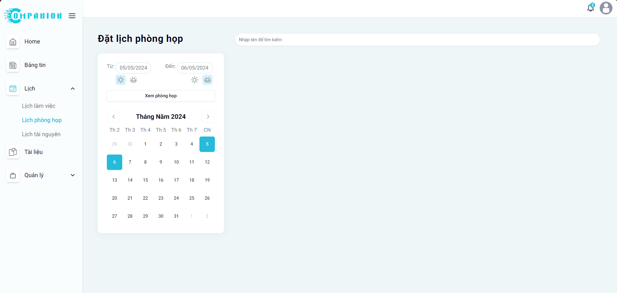The width and height of the screenshot is (617, 293).
Task: Select day 7 in the calendar
Action: point(130,162)
